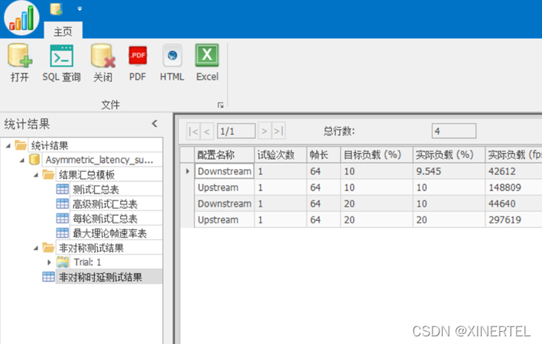The image size is (542, 344).
Task: Collapse the 统计结果 root tree node
Action: [8, 146]
